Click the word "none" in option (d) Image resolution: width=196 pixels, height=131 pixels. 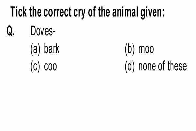point(148,66)
